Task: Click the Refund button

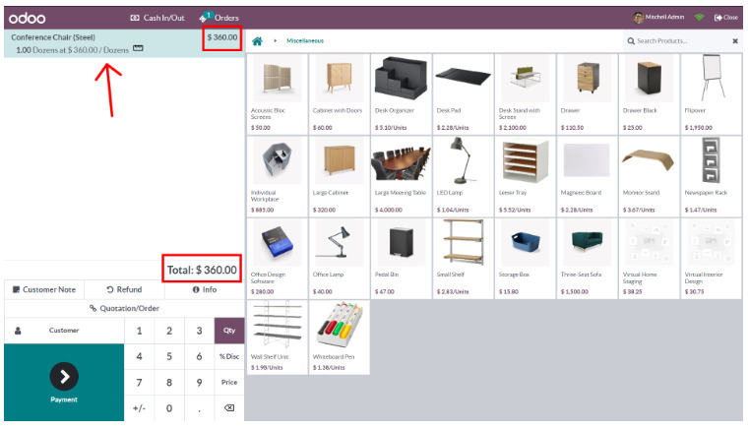Action: click(x=124, y=289)
